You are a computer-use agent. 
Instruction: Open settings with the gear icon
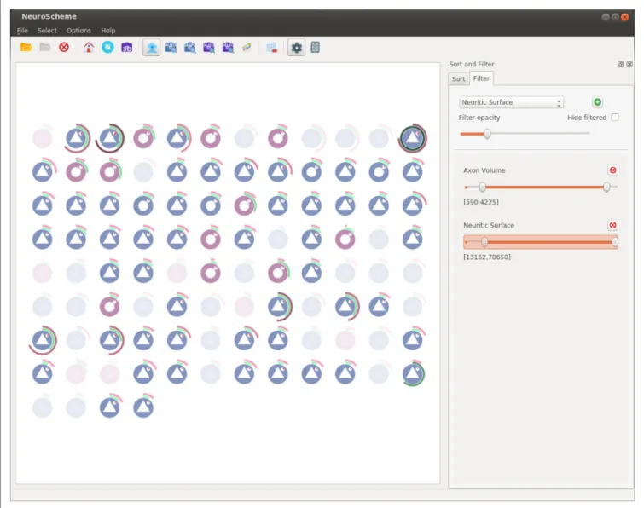(296, 48)
